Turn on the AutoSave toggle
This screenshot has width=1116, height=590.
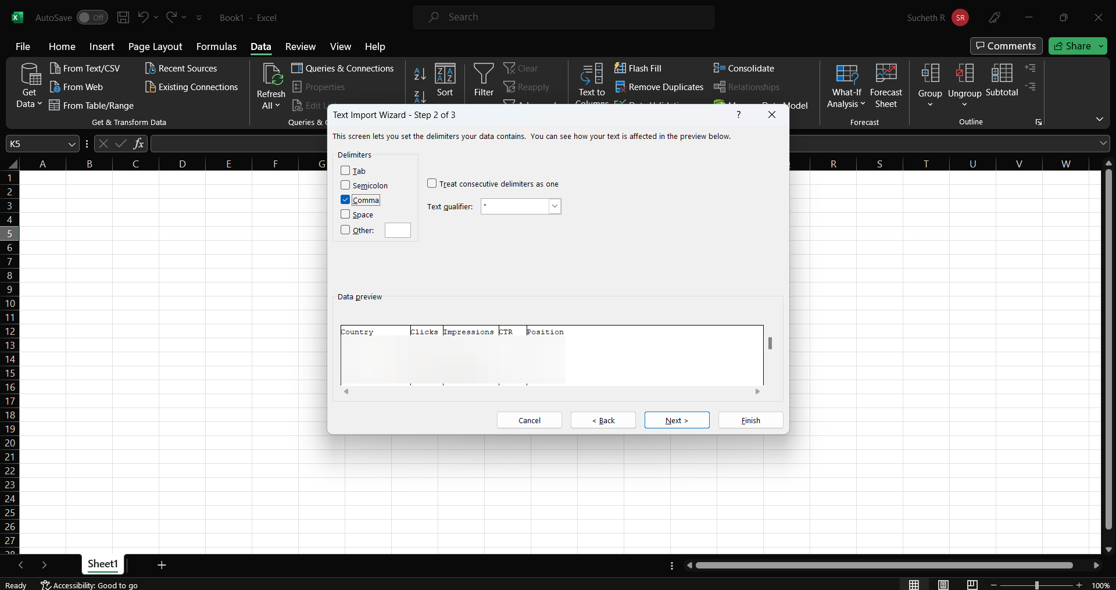pos(92,17)
